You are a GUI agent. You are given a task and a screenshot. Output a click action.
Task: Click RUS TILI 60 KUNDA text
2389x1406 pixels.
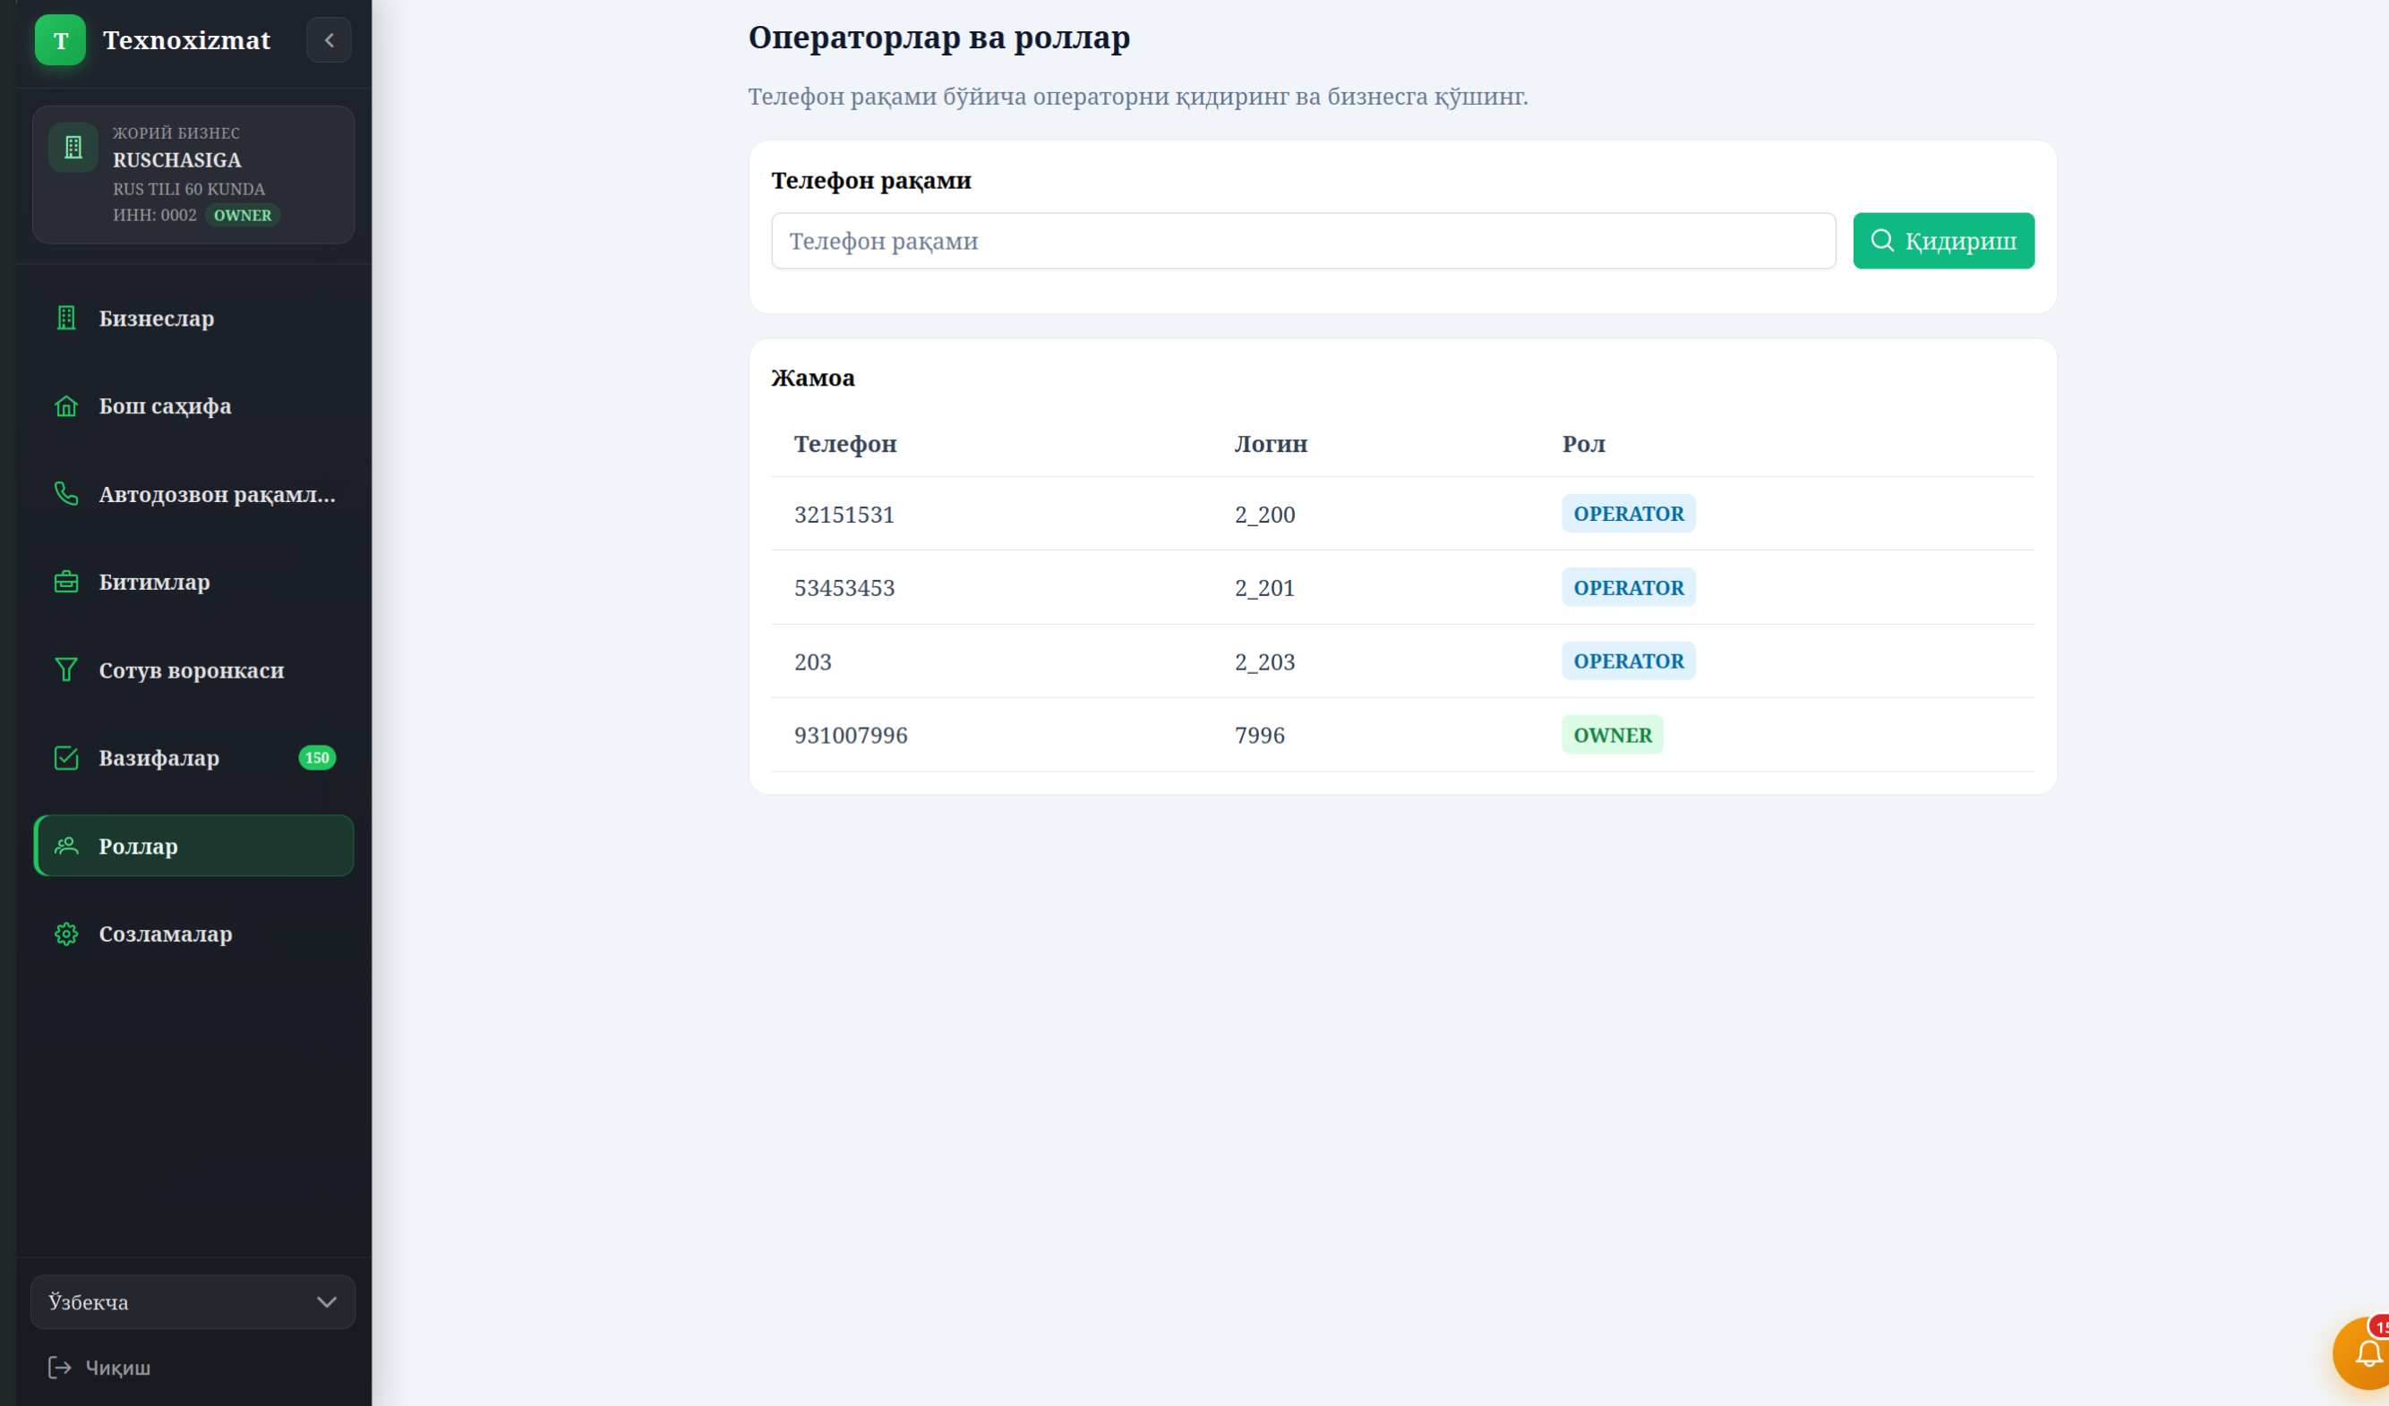(190, 189)
